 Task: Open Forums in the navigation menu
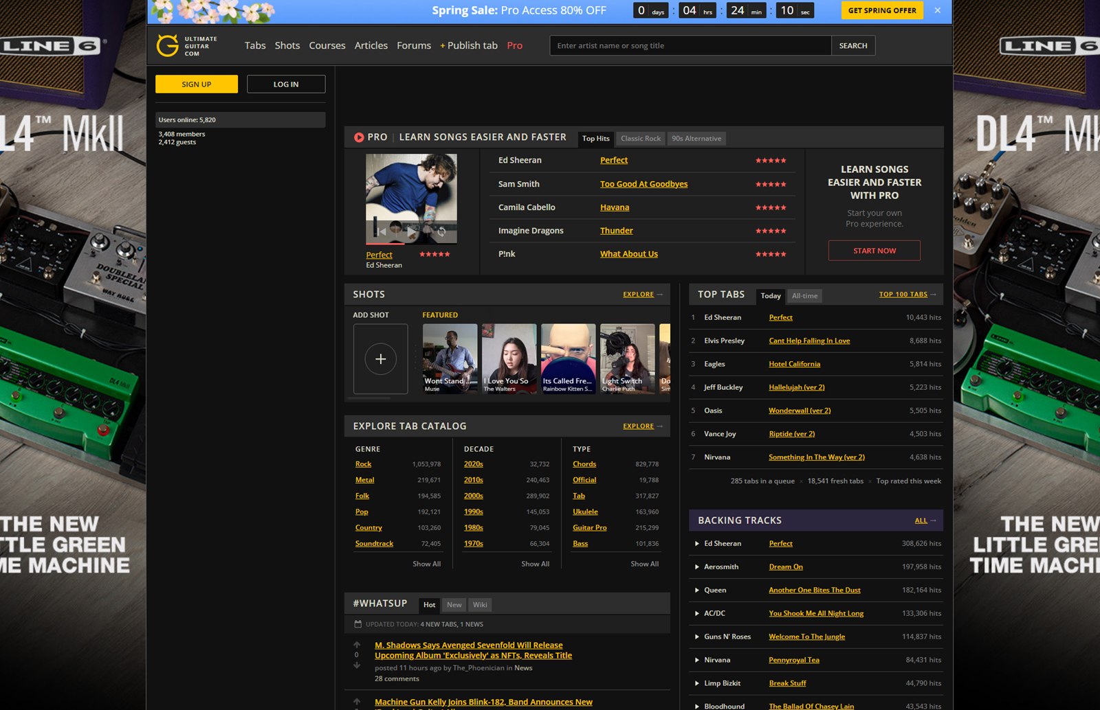click(x=414, y=45)
